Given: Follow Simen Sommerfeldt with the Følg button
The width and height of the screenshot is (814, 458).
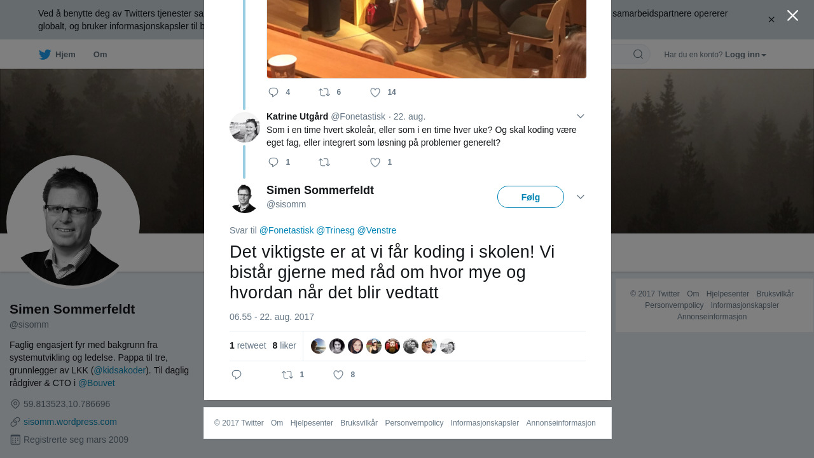Looking at the screenshot, I should click(x=530, y=197).
